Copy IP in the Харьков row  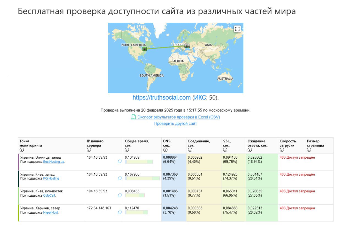[120, 212]
